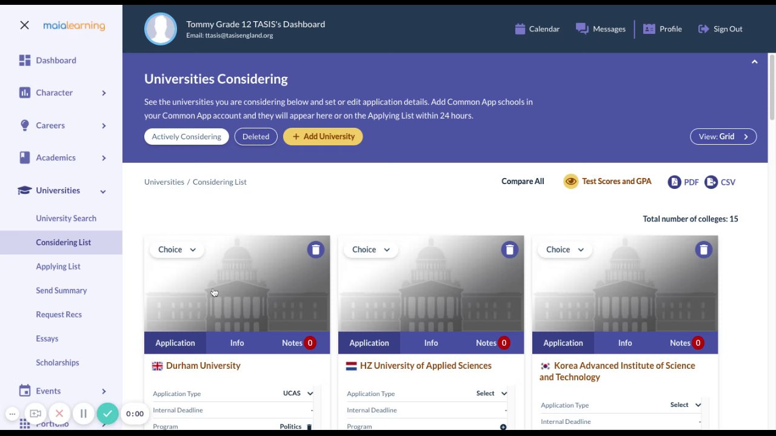This screenshot has width=776, height=436.
Task: Click the Dashboard grid icon
Action: point(24,60)
